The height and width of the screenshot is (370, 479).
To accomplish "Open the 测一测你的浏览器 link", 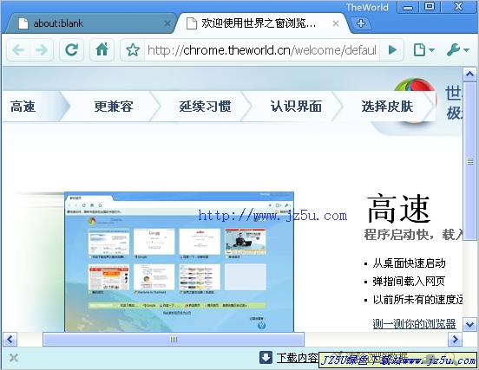I will 414,323.
